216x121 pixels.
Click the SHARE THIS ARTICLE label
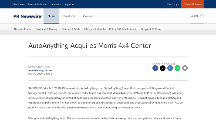164,64
